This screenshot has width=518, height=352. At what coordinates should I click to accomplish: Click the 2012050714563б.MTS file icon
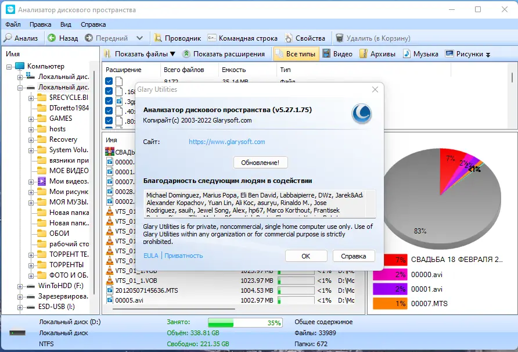point(110,290)
